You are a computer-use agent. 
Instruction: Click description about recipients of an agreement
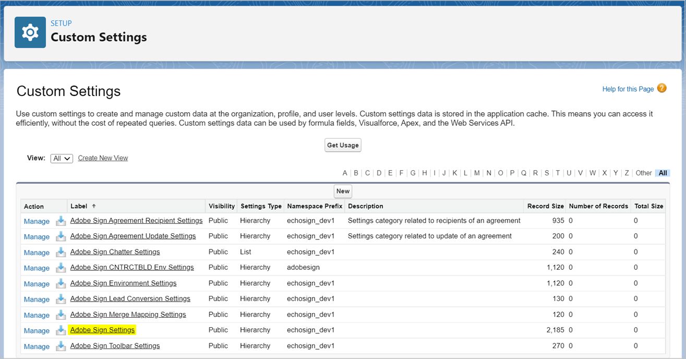pyautogui.click(x=434, y=221)
